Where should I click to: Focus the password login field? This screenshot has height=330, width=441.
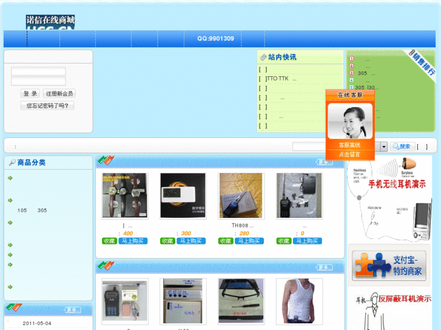[39, 82]
